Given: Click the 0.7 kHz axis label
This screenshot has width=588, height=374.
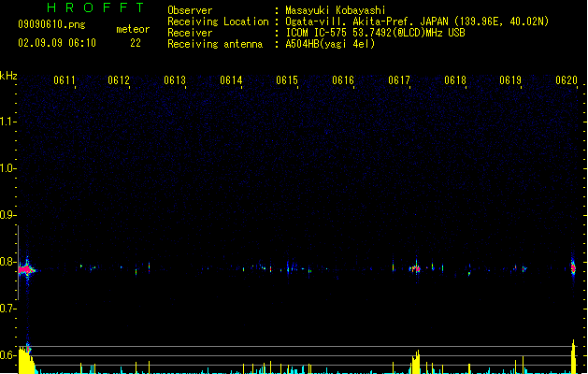Looking at the screenshot, I should [7, 309].
